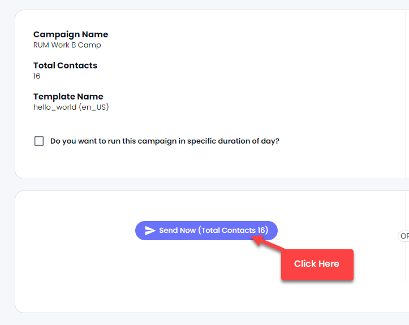Click the 'Do you want to run this campaign' label
Image resolution: width=409 pixels, height=325 pixels.
[x=165, y=141]
